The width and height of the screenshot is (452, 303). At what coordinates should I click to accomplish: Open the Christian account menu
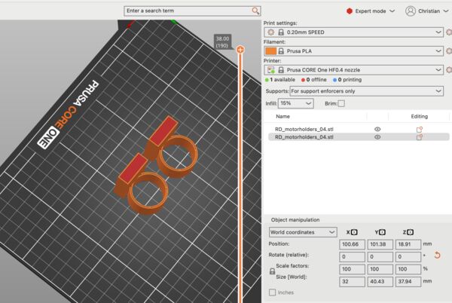[426, 11]
